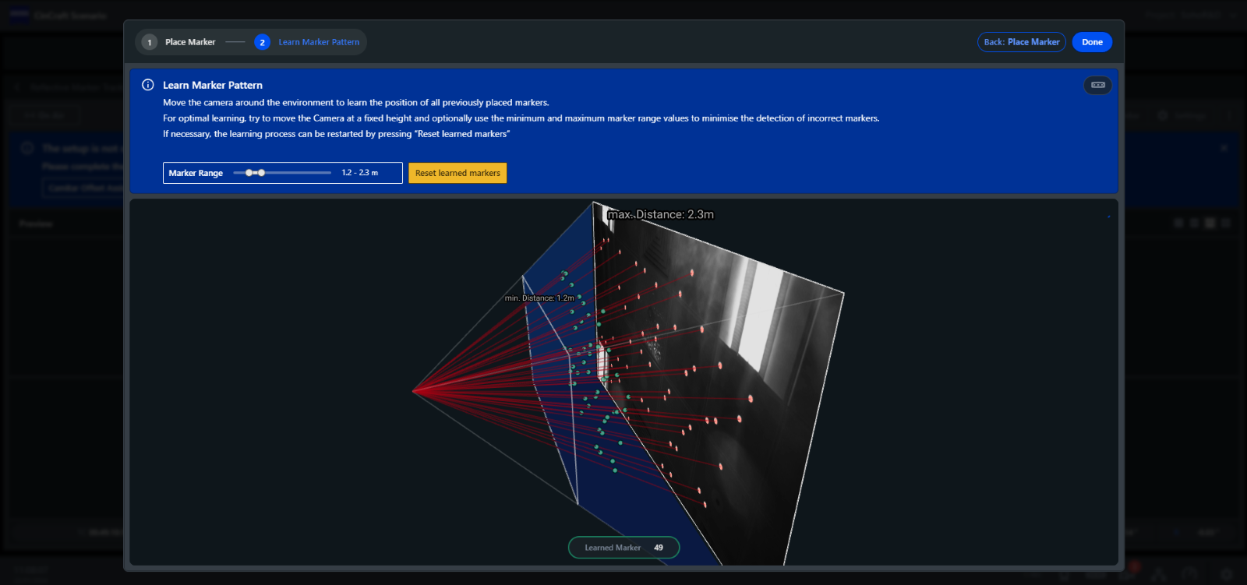Click the Learned Marker 49 counter badge
Viewport: 1247px width, 585px height.
pyautogui.click(x=623, y=548)
